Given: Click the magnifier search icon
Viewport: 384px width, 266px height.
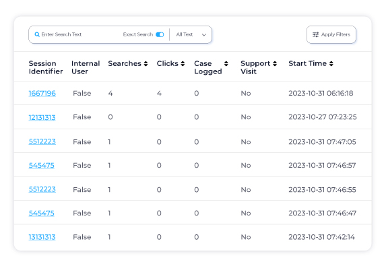Looking at the screenshot, I should pyautogui.click(x=37, y=34).
